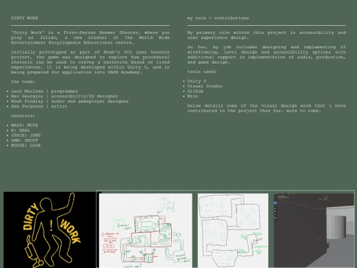Click the paragraph starting 'below details some'

click(266, 109)
